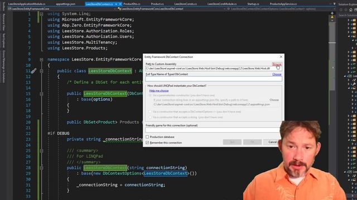Image resolution: width=357 pixels, height=200 pixels.
Task: Open the 'Help me choose' link
Action: (159, 91)
